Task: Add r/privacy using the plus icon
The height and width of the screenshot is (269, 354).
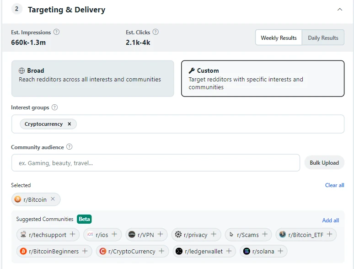Action: pyautogui.click(x=214, y=234)
